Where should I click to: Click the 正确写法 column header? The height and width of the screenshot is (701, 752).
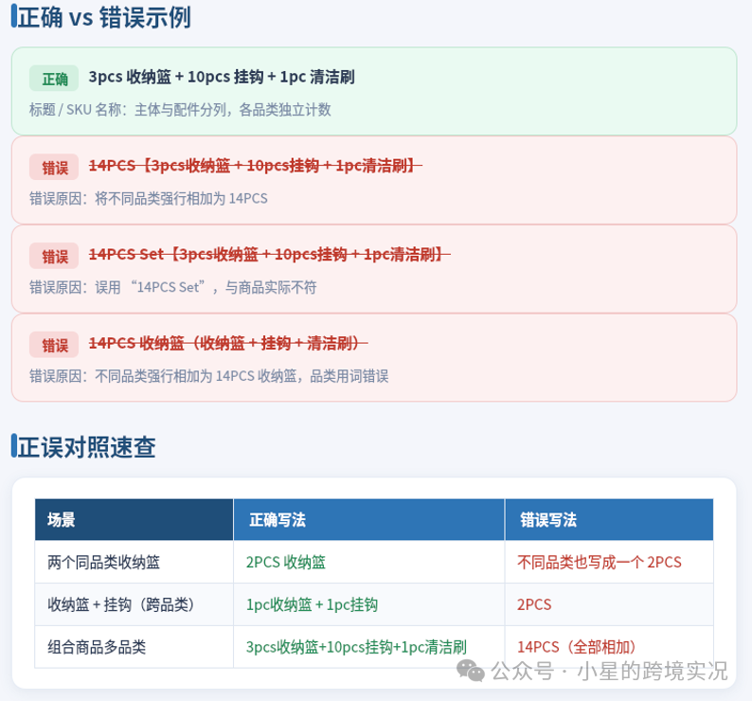click(x=368, y=520)
